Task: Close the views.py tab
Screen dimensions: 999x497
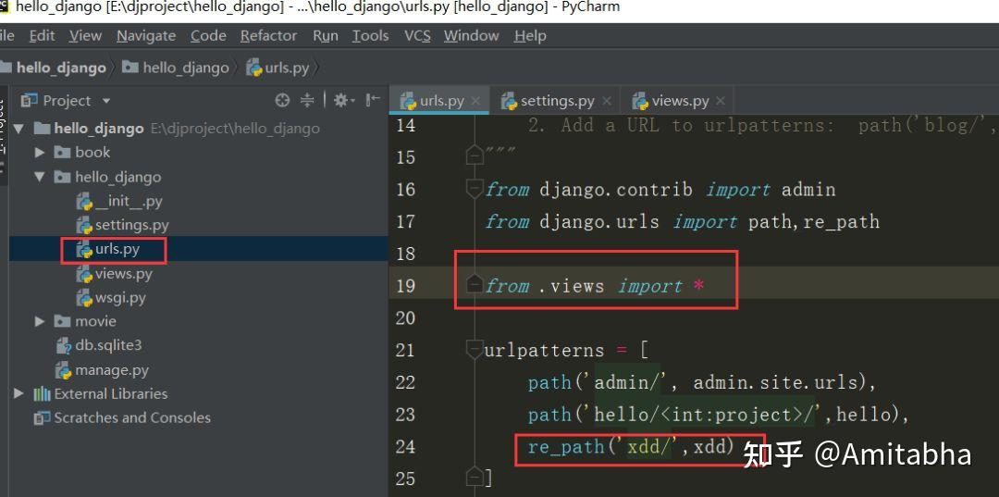Action: pyautogui.click(x=721, y=101)
